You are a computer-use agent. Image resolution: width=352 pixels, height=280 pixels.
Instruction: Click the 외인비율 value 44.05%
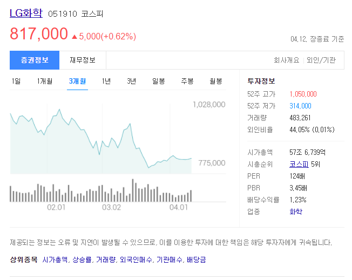(x=300, y=129)
